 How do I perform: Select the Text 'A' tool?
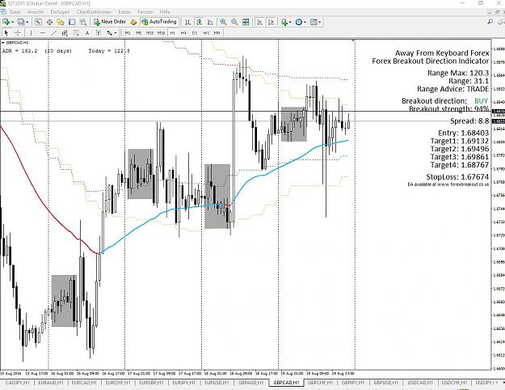coord(87,33)
